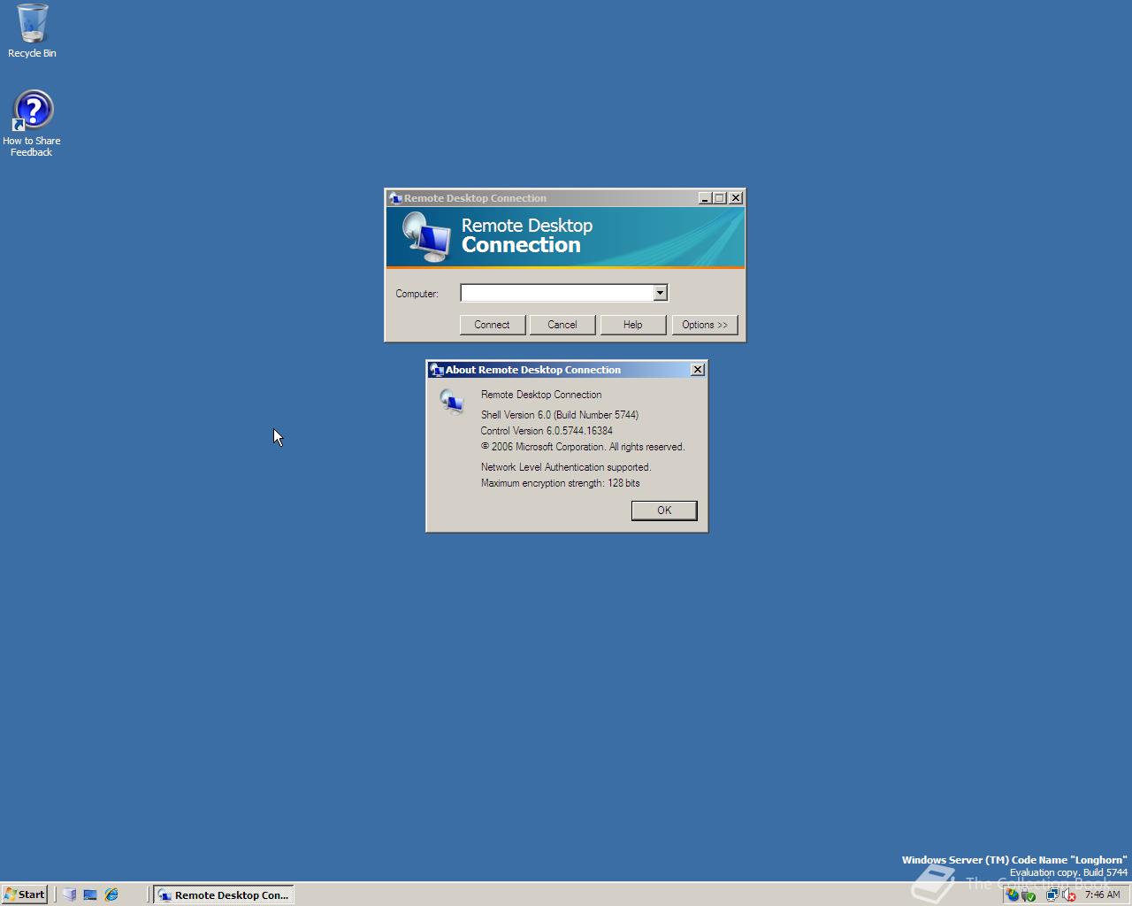1132x906 pixels.
Task: Close the Remote Desktop Connection window
Action: point(735,198)
